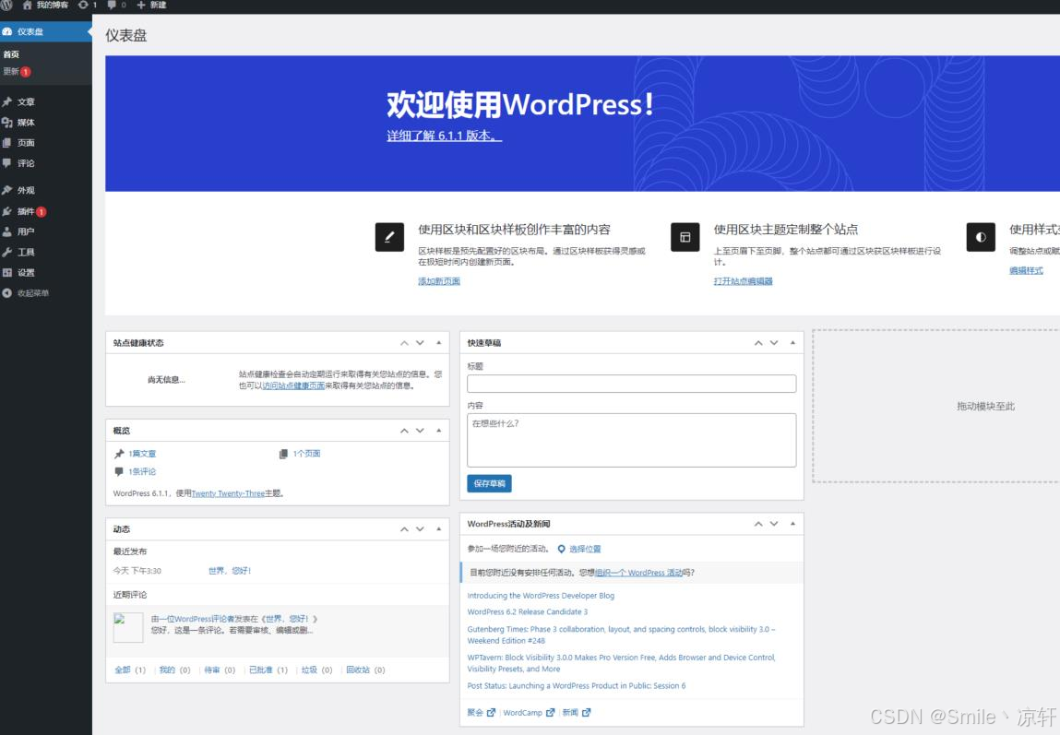
Task: Open the 聚会 external link
Action: click(482, 713)
